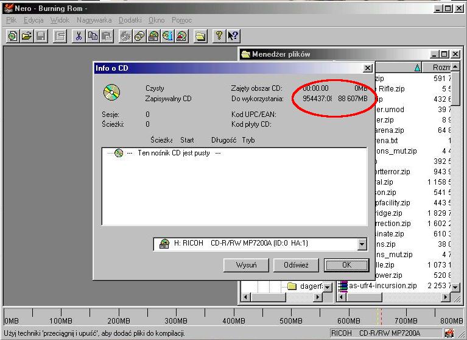Click the sort triangle column header in Menedżer plików
The width and height of the screenshot is (467, 340).
click(x=399, y=68)
